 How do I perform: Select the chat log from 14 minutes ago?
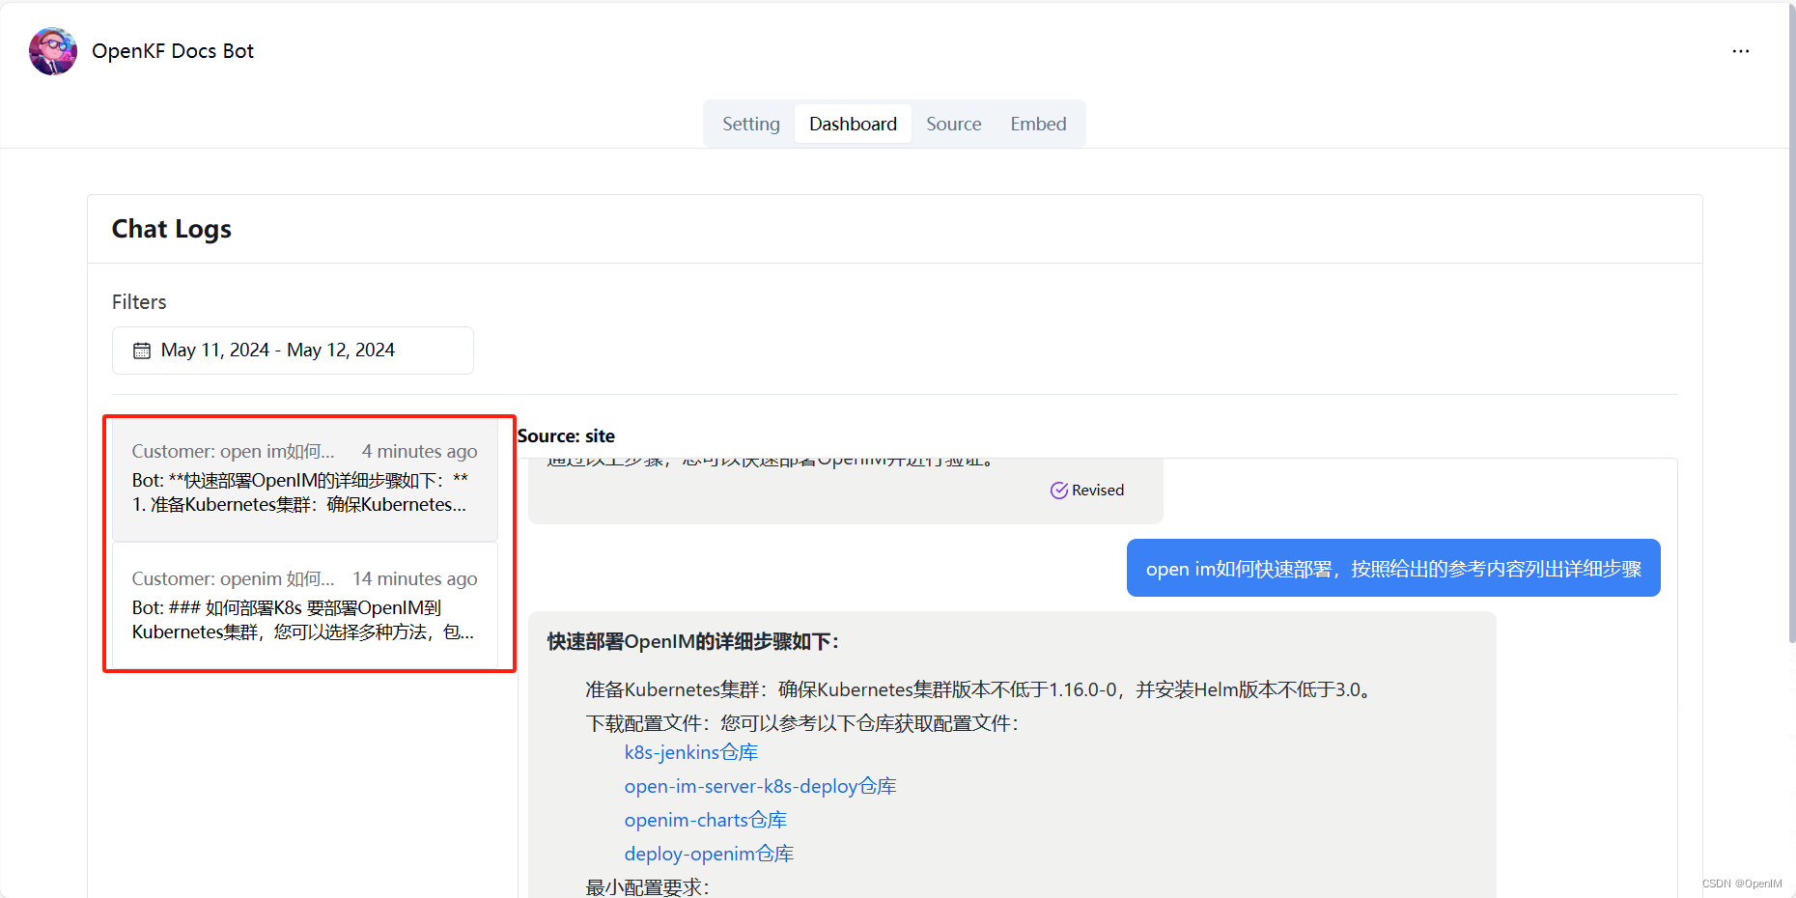pos(305,604)
